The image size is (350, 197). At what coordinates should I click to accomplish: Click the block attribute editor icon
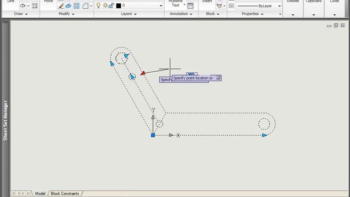tap(219, 6)
